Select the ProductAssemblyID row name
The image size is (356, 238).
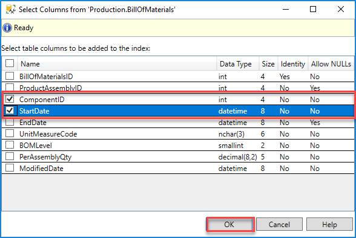click(x=51, y=88)
